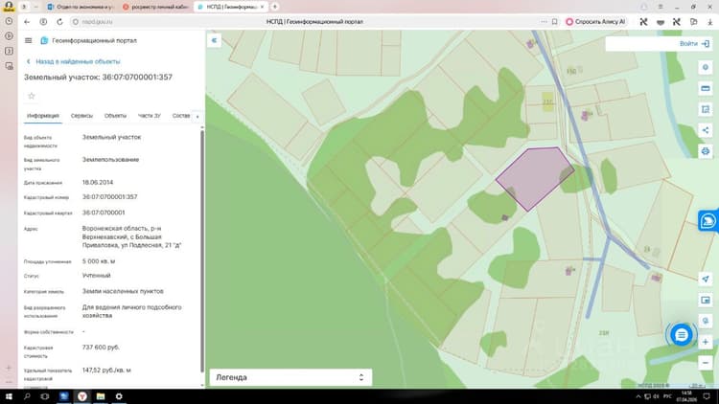Click Спросить Алису AI button
Image resolution: width=719 pixels, height=404 pixels.
(595, 21)
